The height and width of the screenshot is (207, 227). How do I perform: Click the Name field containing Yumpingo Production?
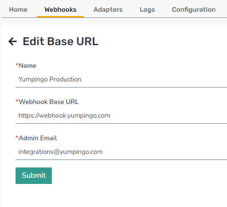tap(121, 80)
